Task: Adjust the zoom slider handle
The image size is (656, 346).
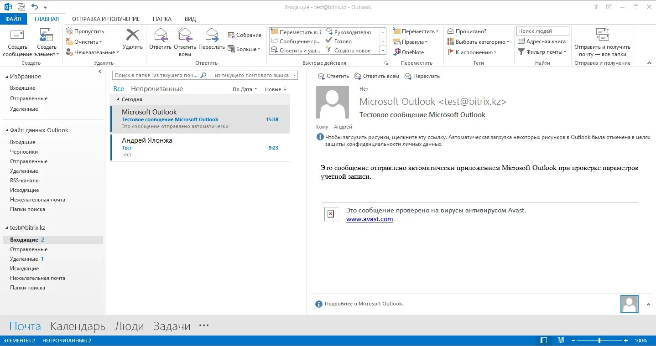Action: [599, 341]
